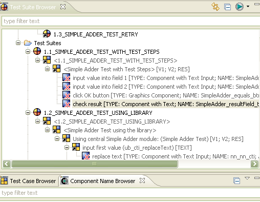Click the step icon for click OK button
The image size is (260, 202).
[x=67, y=95]
